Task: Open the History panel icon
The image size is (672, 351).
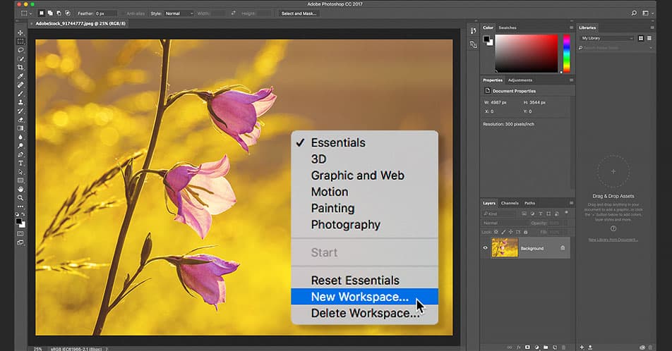Action: click(x=473, y=31)
